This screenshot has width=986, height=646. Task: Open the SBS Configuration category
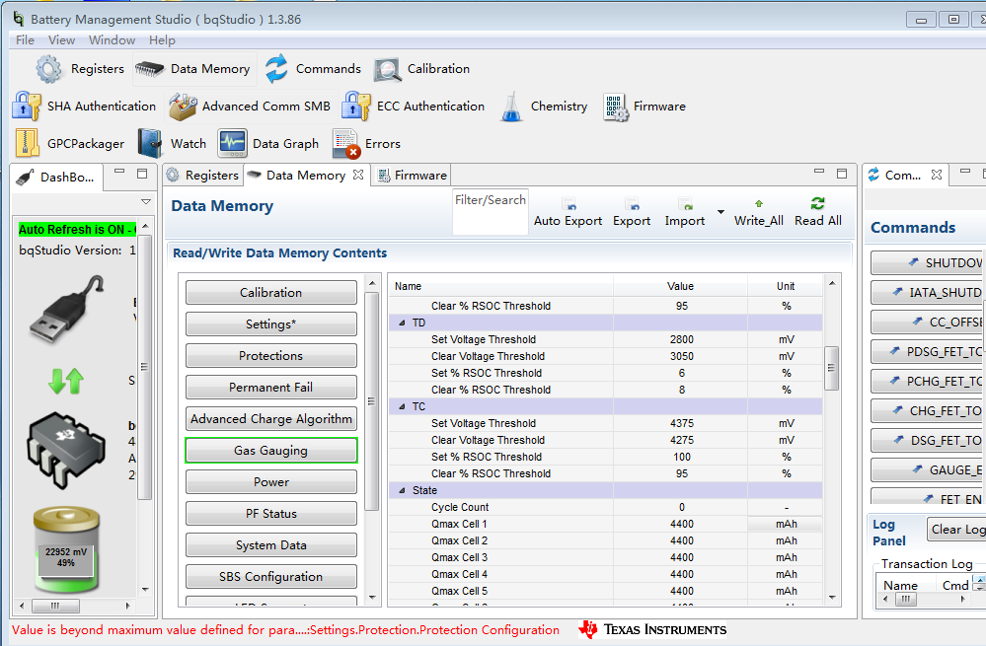271,577
